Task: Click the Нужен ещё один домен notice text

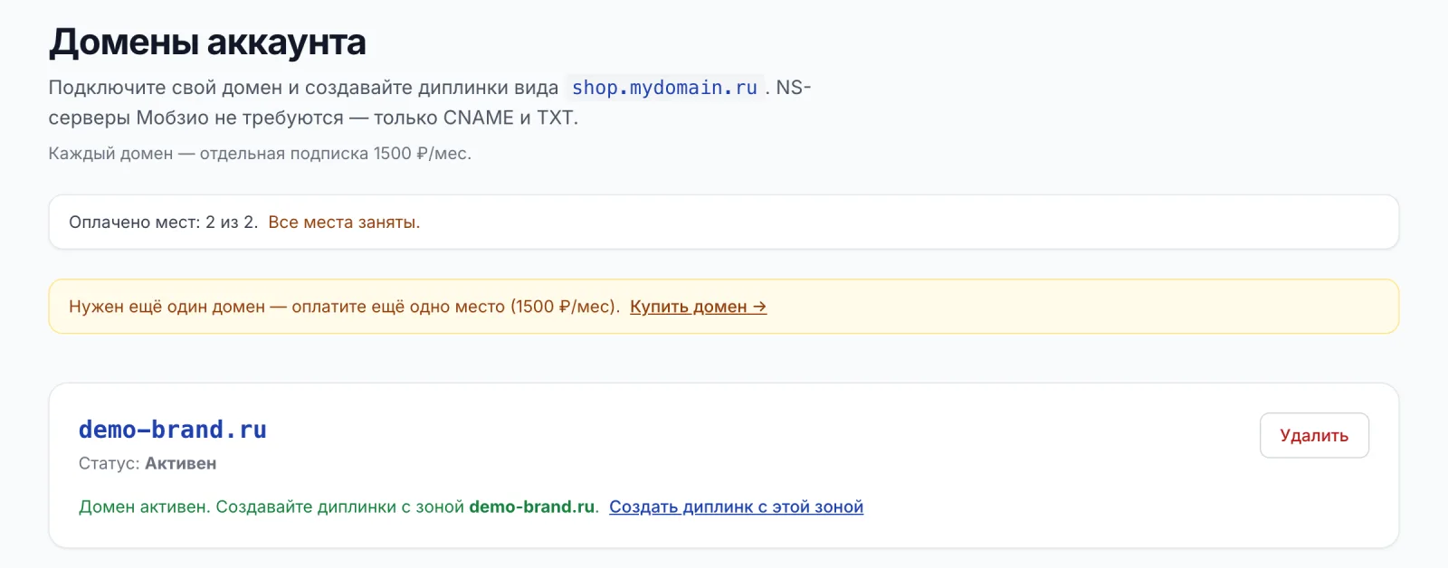Action: (x=344, y=307)
